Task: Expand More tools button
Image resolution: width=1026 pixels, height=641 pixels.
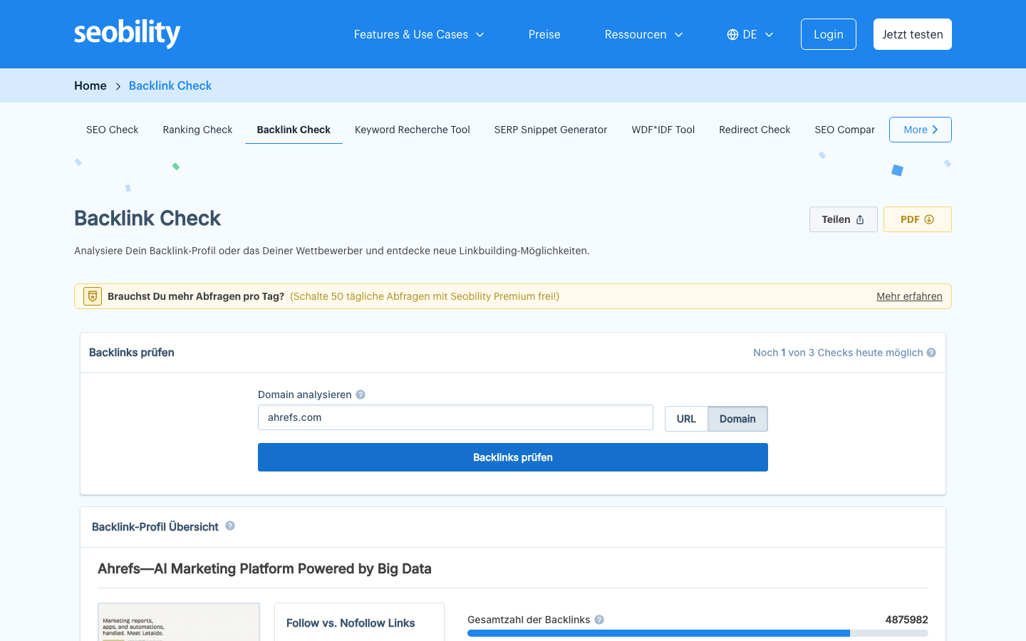Action: [x=921, y=130]
